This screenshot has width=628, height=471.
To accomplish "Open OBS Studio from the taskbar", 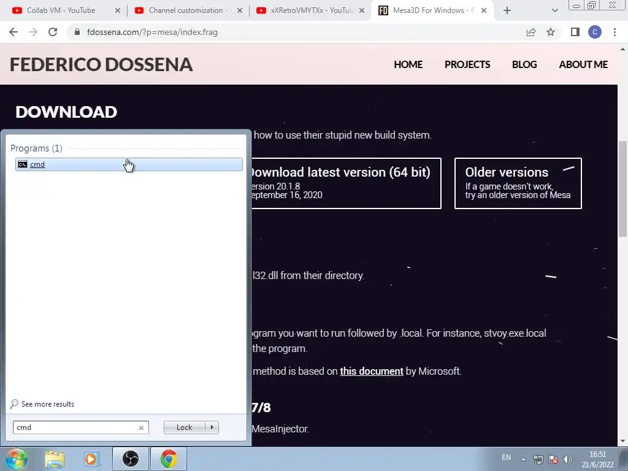I will tap(130, 459).
